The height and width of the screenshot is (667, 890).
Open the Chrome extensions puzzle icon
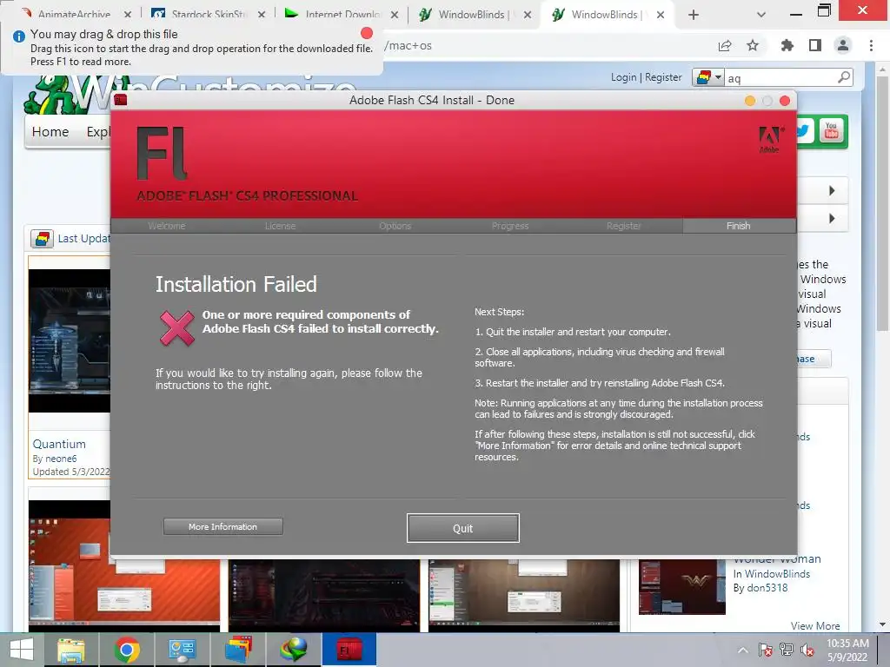pyautogui.click(x=787, y=45)
